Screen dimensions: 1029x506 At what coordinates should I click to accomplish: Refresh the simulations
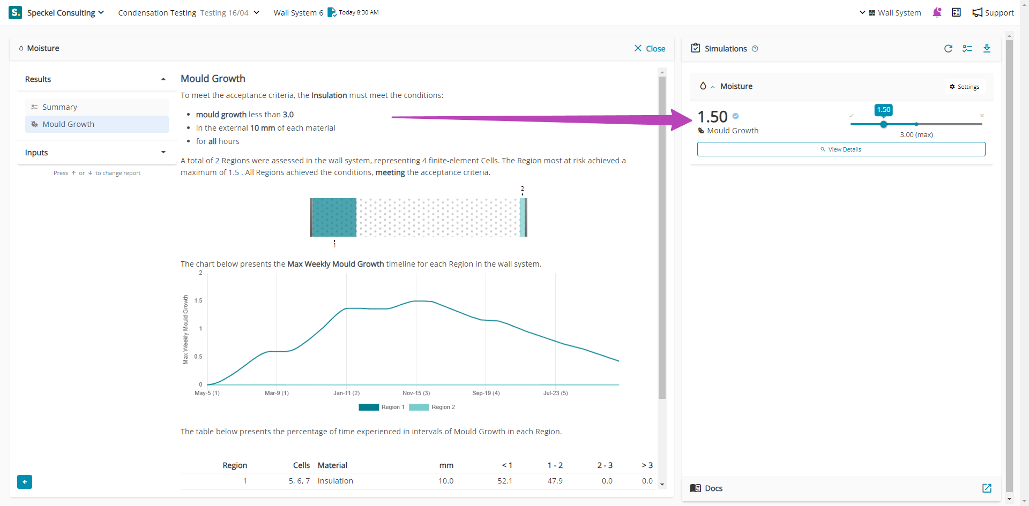[x=948, y=49]
